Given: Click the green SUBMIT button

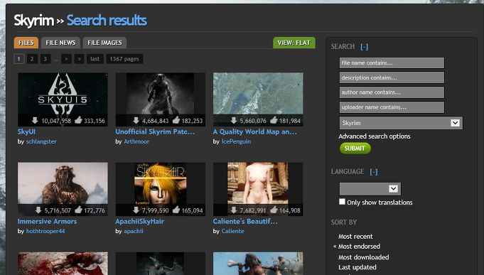Looking at the screenshot, I should coord(355,148).
